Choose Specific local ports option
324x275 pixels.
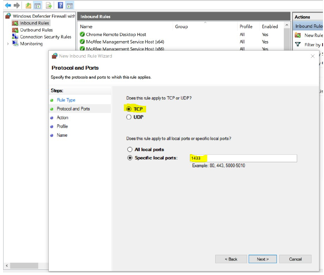[130, 158]
